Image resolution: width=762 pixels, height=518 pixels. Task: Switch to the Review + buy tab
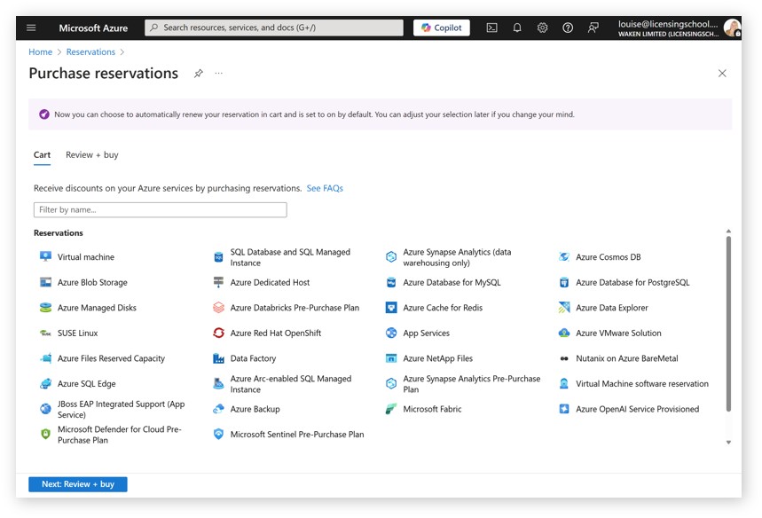(x=91, y=154)
